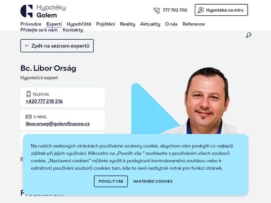Go to Průvodce menu item

(31, 24)
